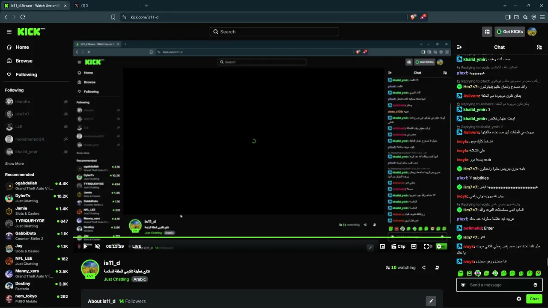Viewport: 548px width, 308px height.
Task: Click the Arabic language tag
Action: 140,279
